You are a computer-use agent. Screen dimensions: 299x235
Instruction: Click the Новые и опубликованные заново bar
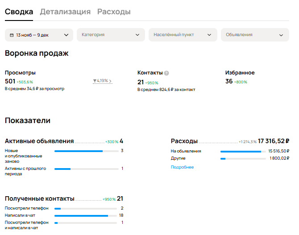[86, 151]
